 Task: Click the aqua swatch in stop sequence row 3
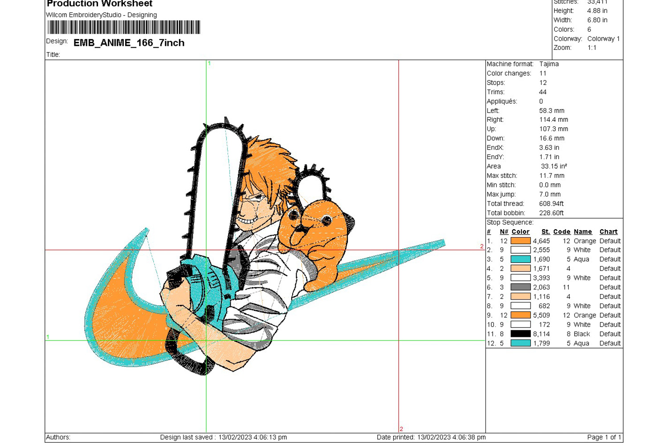pyautogui.click(x=521, y=259)
